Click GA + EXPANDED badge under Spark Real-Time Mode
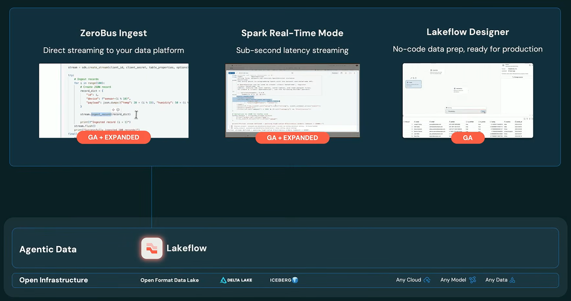Viewport: 571px width, 301px height. click(293, 138)
